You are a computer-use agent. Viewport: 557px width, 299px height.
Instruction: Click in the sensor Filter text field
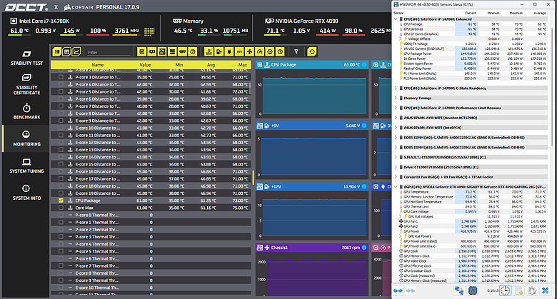point(109,52)
